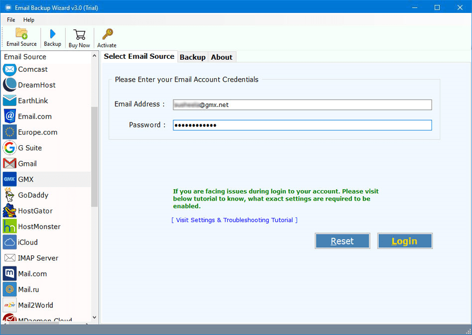Click the Reset button
The height and width of the screenshot is (335, 472).
[x=342, y=241]
